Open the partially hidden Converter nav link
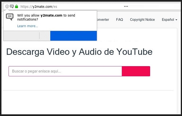 click(x=103, y=20)
